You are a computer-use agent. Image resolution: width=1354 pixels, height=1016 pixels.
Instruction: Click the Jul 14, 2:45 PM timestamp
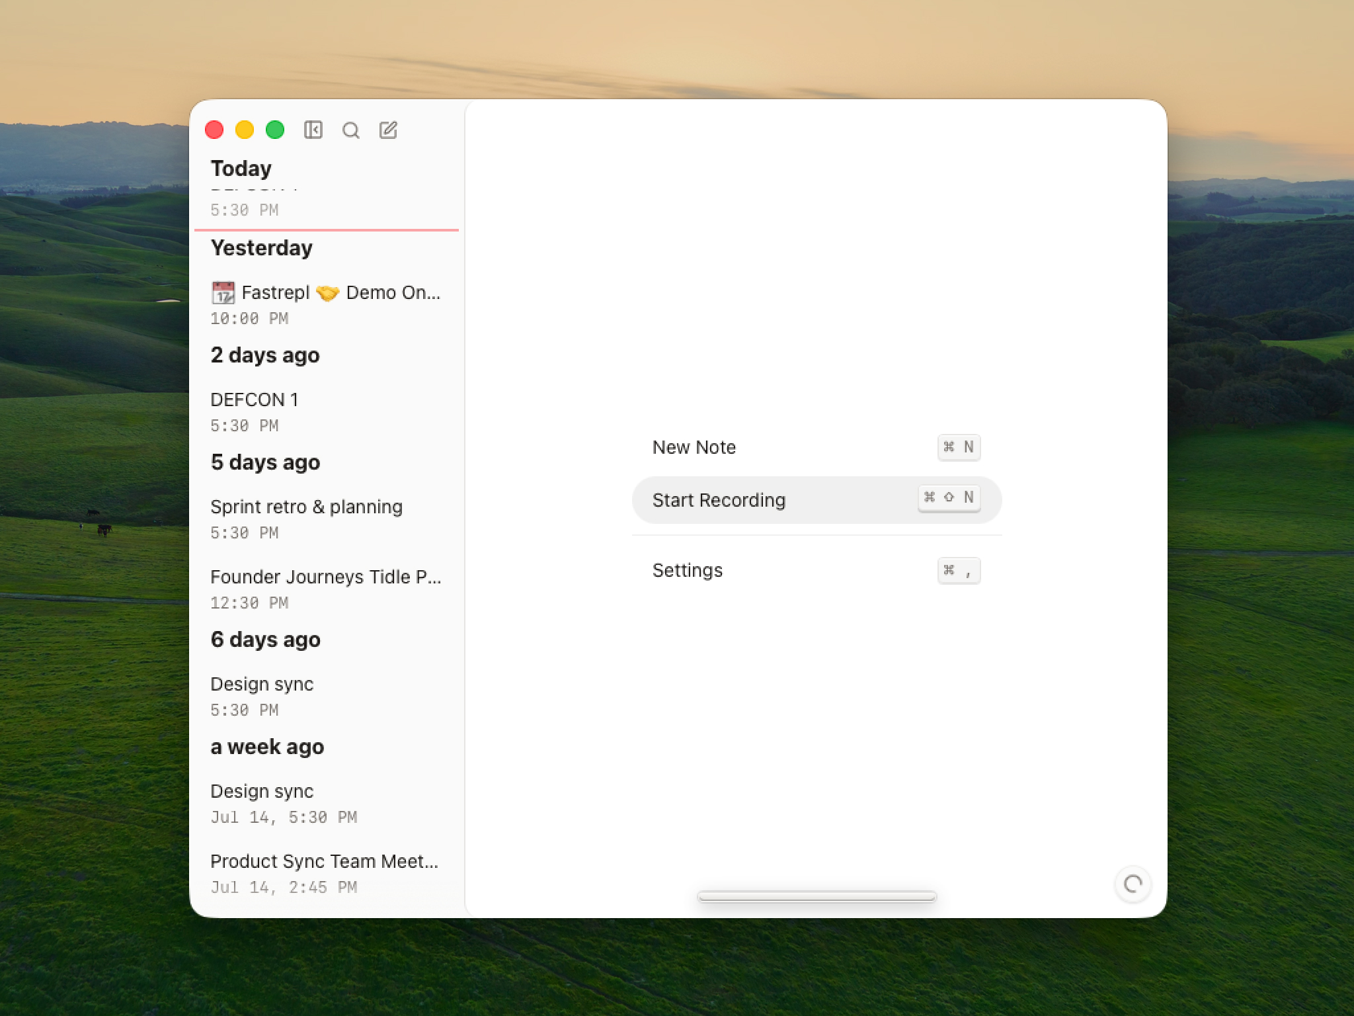tap(284, 887)
